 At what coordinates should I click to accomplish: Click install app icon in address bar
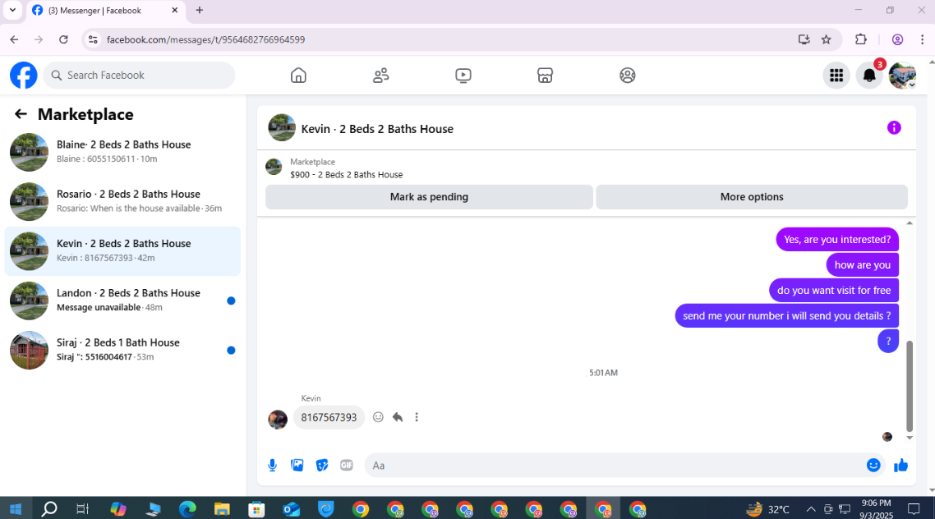804,39
